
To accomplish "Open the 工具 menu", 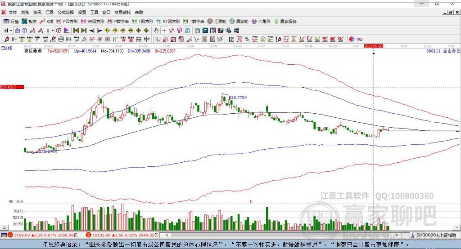I will pyautogui.click(x=94, y=12).
